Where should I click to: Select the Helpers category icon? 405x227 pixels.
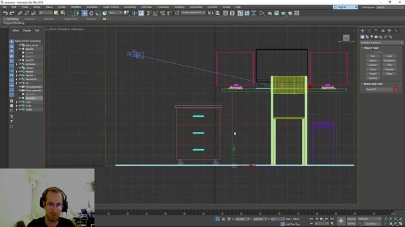(381, 37)
